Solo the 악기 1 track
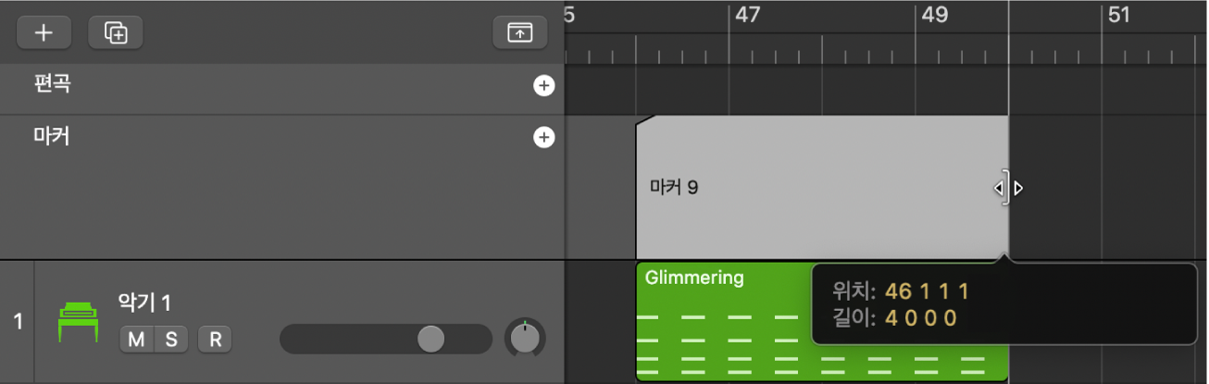 click(x=171, y=340)
